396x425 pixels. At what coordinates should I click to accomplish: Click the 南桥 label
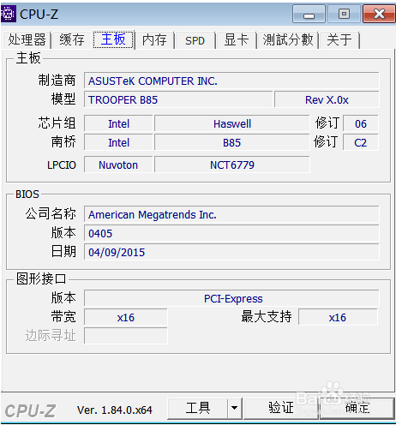click(x=63, y=142)
